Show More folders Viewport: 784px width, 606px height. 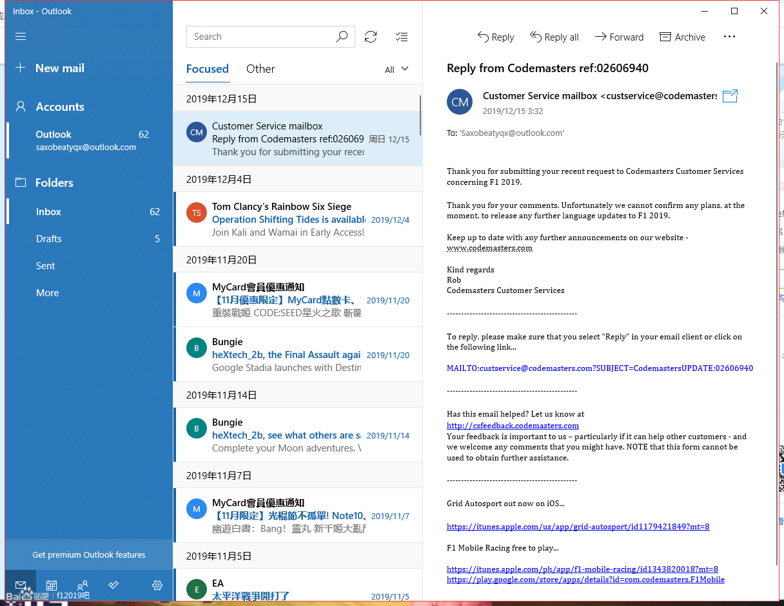point(89,292)
